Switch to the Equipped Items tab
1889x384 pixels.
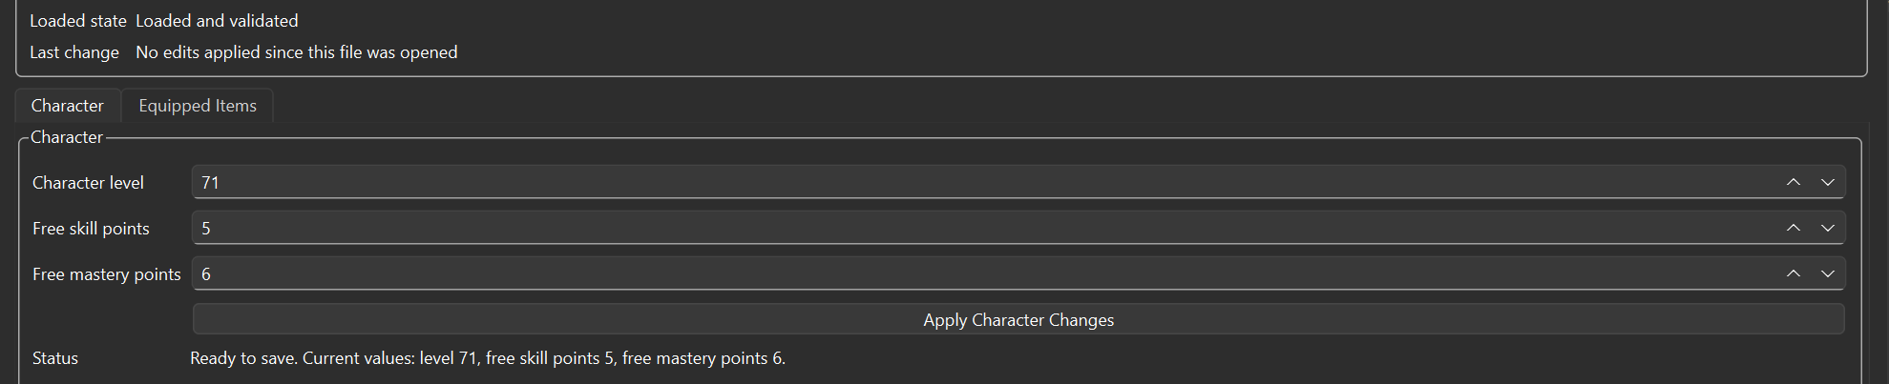tap(198, 106)
